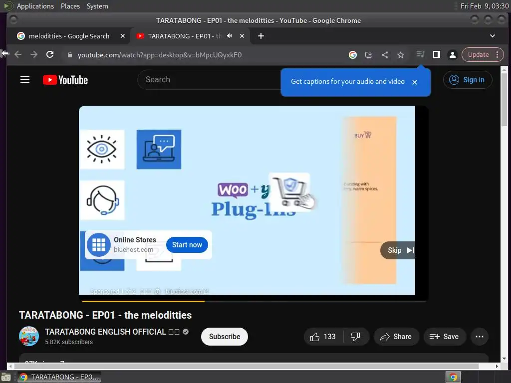Click the Share button
This screenshot has width=511, height=383.
[x=396, y=337]
